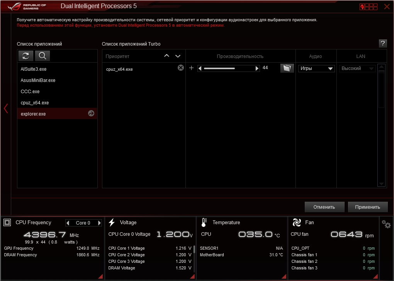This screenshot has height=281, width=394.
Task: Click the Chassis fan 3 row
Action: (333, 268)
